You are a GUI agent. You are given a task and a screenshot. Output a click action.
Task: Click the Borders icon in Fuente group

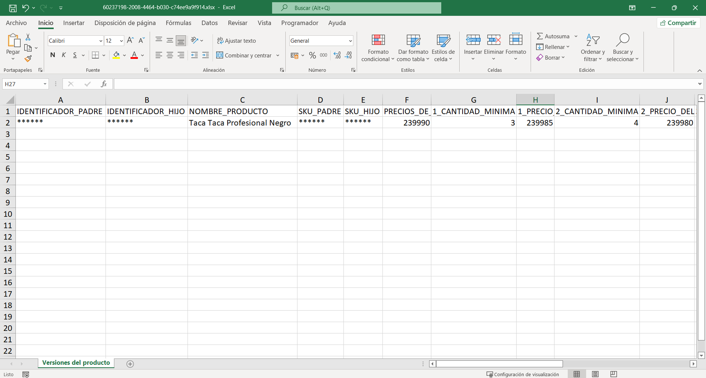click(95, 55)
